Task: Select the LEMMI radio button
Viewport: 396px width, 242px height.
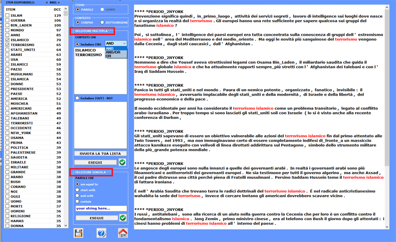Action: tap(102, 9)
